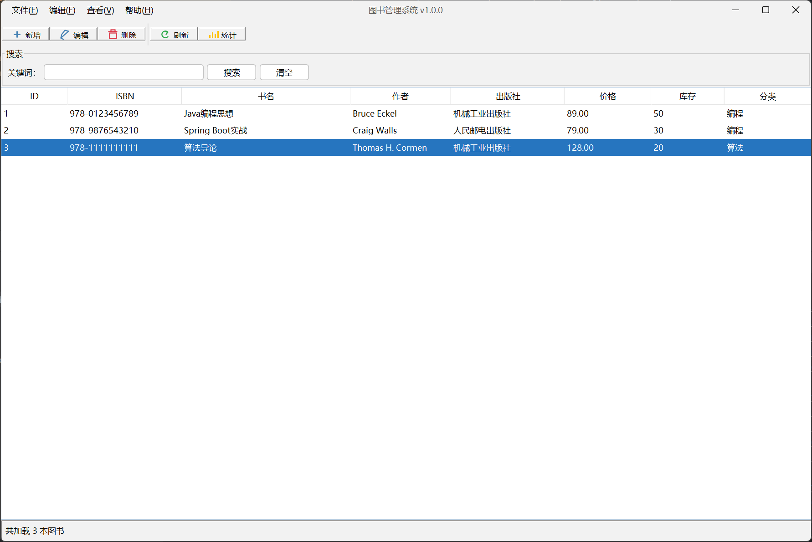Focus the 关键词 keyword input field
Screen dimensions: 812x542
pyautogui.click(x=123, y=72)
